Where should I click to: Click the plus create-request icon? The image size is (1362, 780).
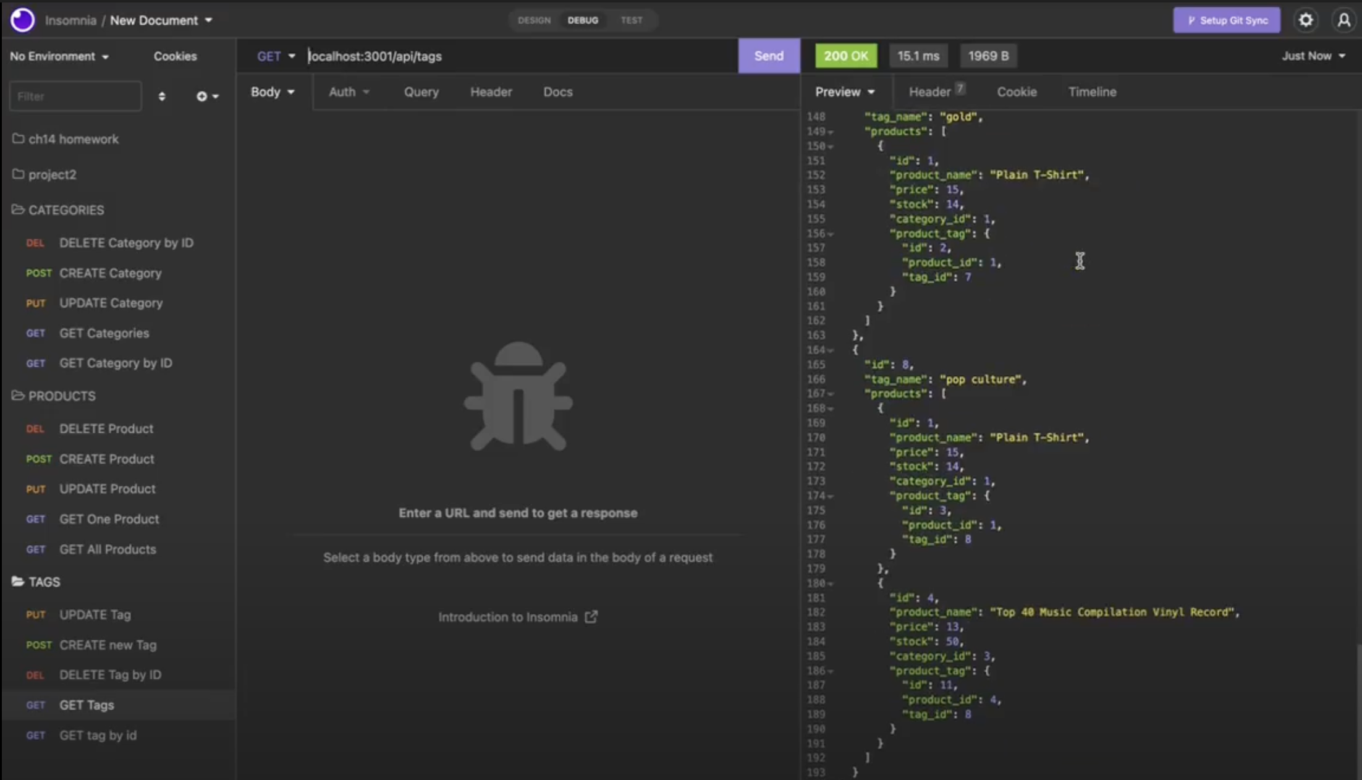coord(202,96)
